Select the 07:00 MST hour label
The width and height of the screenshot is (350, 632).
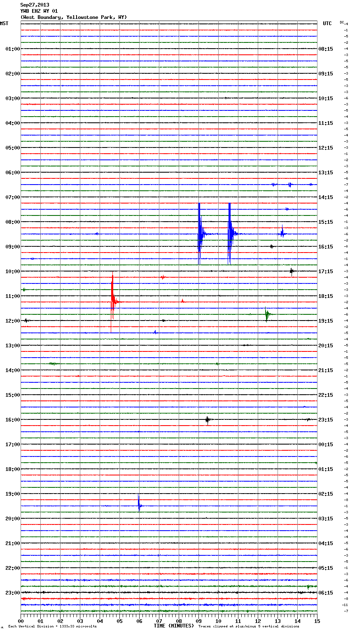click(12, 197)
